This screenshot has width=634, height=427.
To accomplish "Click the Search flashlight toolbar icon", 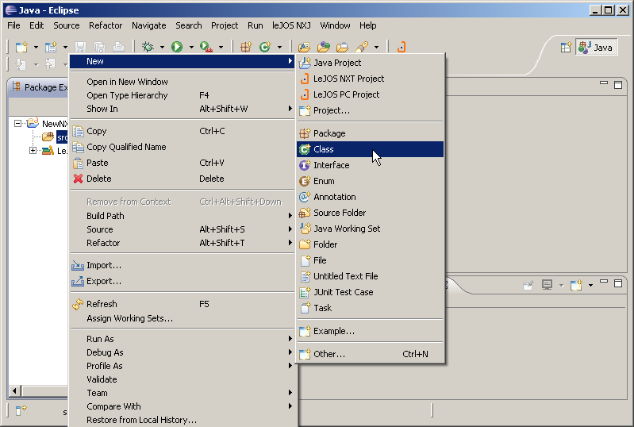I will click(x=362, y=47).
